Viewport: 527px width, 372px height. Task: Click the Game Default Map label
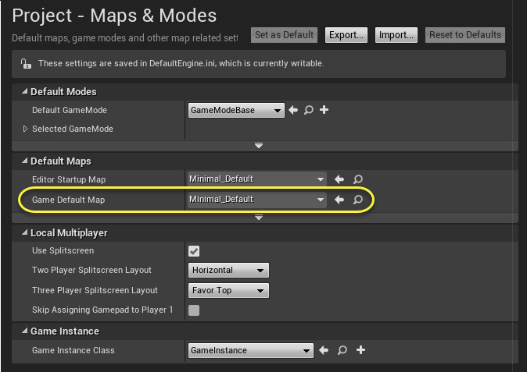pos(69,200)
